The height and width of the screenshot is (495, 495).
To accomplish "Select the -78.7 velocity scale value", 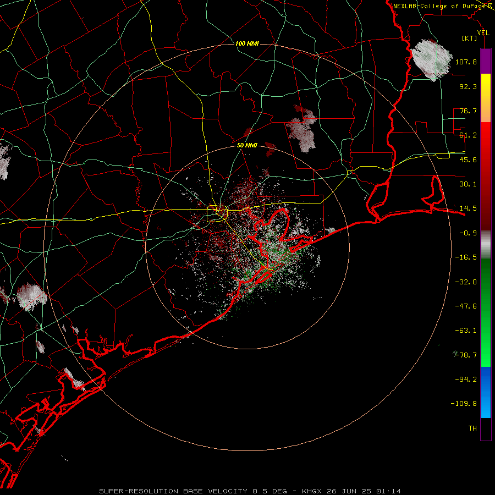I will click(x=466, y=355).
